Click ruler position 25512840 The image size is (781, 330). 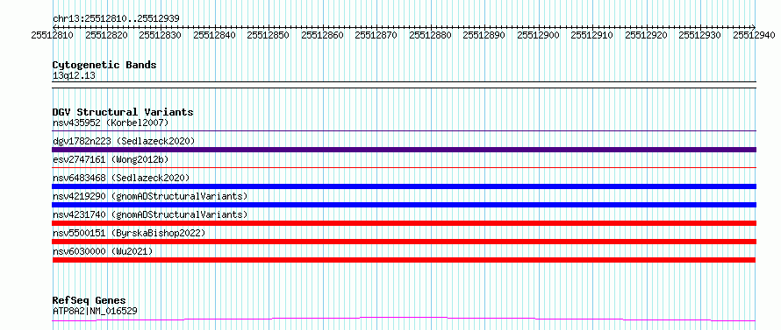pyautogui.click(x=215, y=35)
